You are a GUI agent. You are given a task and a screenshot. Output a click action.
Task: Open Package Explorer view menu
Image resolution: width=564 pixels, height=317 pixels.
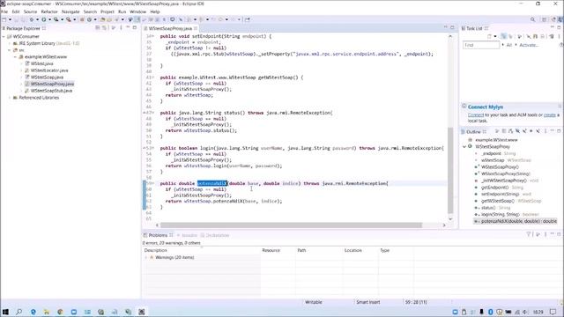(121, 28)
